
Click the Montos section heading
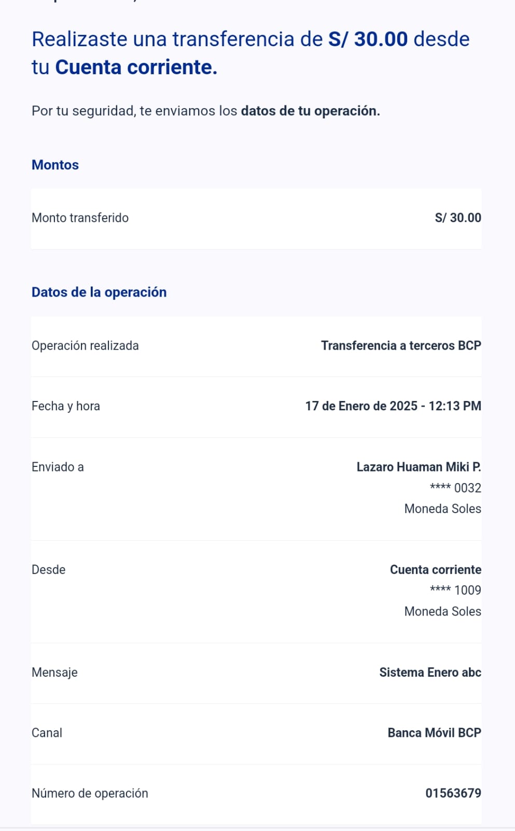pos(55,165)
